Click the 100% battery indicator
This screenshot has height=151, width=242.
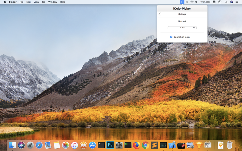205,2
